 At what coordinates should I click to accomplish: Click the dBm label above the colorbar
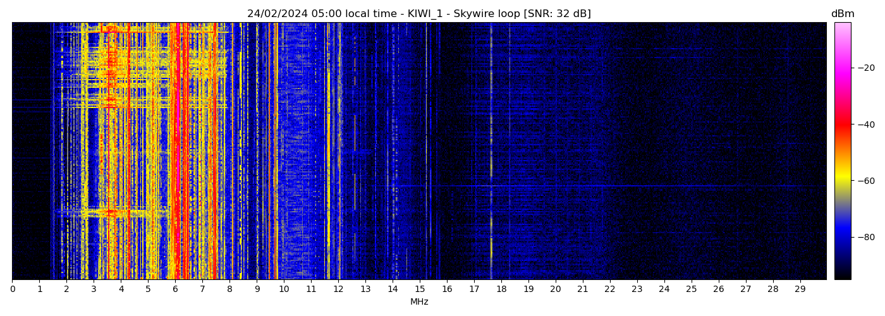coord(842,14)
